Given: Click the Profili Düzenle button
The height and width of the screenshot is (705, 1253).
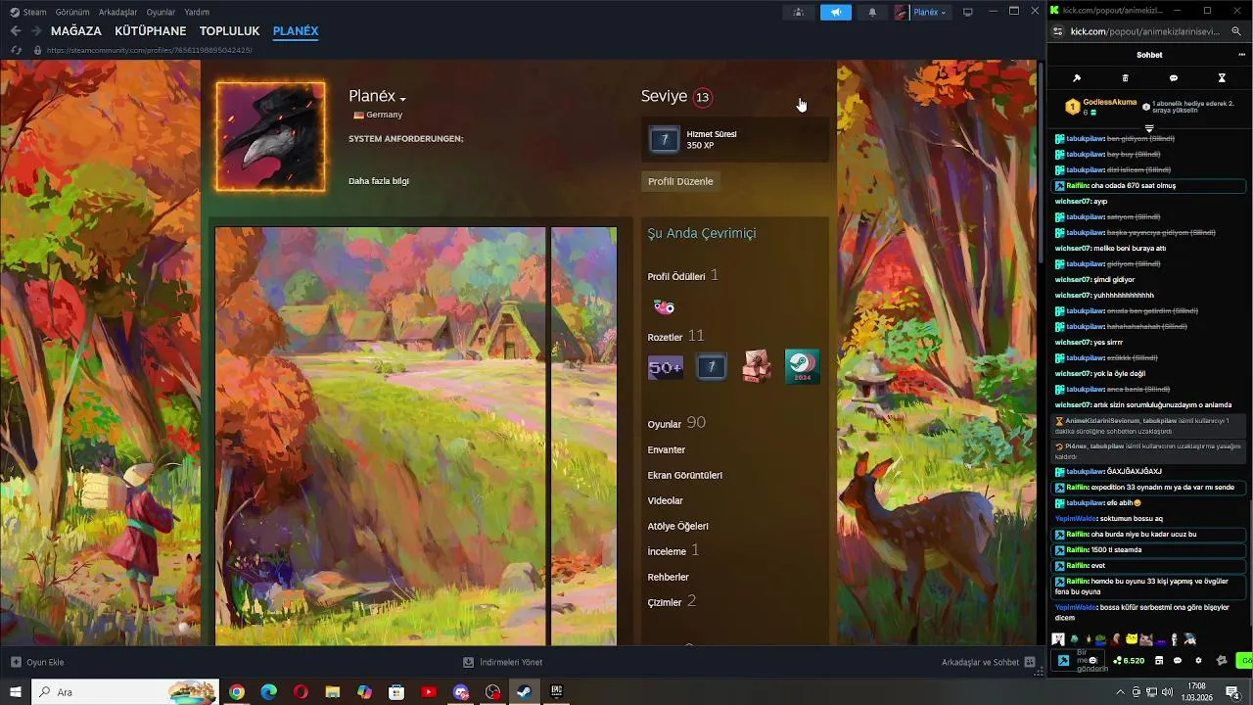Looking at the screenshot, I should pyautogui.click(x=680, y=181).
